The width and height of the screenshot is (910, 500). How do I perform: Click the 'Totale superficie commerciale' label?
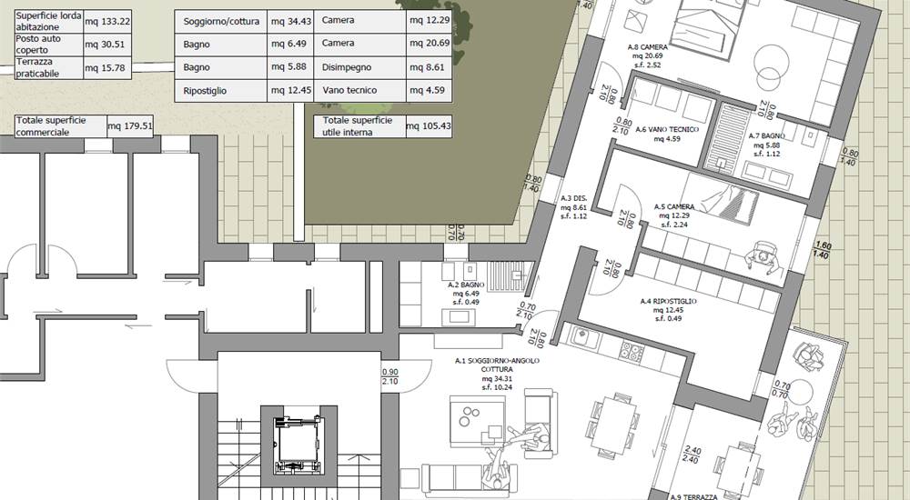tap(61, 125)
